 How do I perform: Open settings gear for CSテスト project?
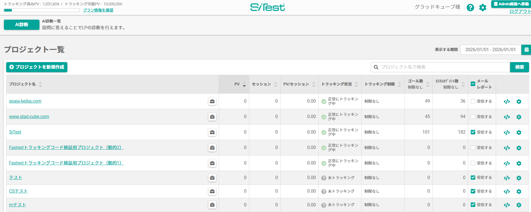(x=519, y=191)
